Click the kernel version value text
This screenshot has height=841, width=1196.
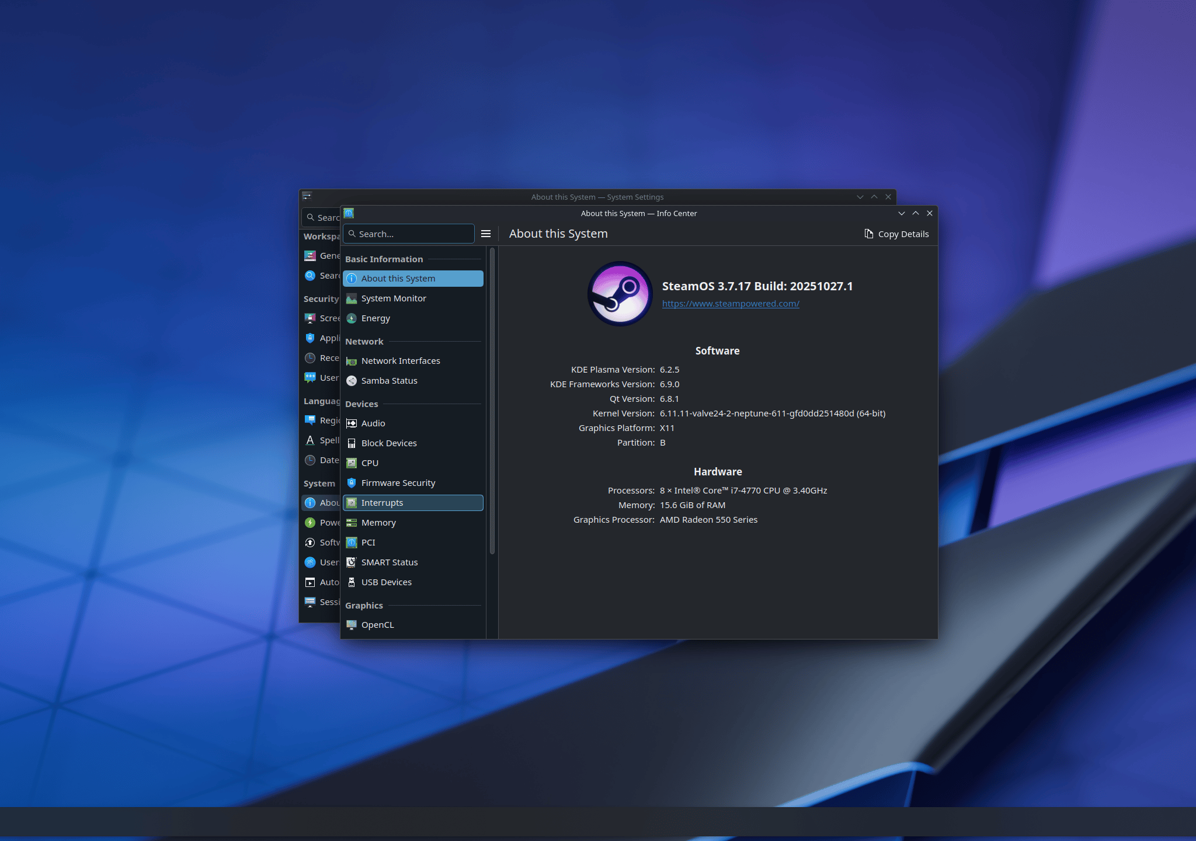[773, 413]
